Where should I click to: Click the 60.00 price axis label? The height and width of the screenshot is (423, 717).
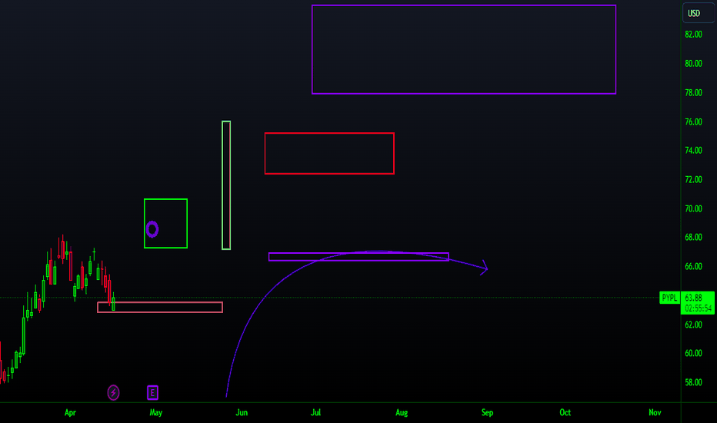[693, 354]
